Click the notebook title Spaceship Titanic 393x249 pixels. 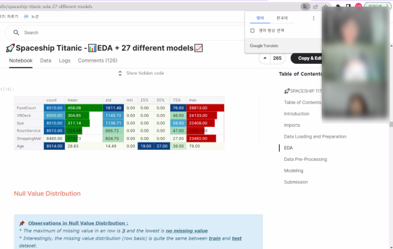coord(104,48)
